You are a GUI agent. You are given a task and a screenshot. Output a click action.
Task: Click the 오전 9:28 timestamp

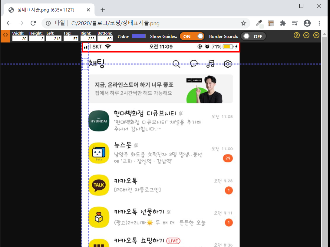[223, 181]
